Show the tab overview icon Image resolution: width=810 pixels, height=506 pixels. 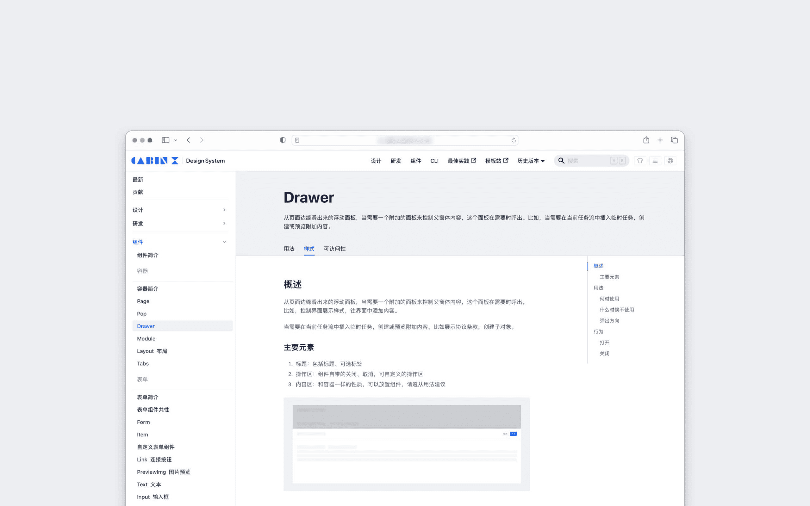click(674, 140)
